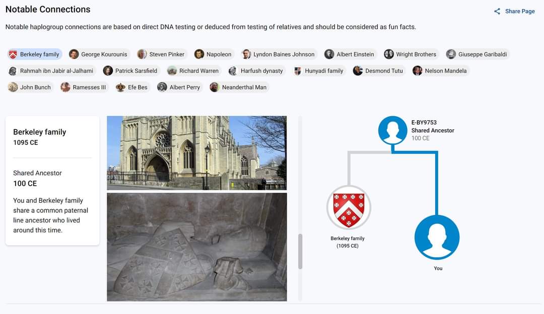Image resolution: width=544 pixels, height=314 pixels.
Task: Select the Steven Pinker connection
Action: point(161,54)
